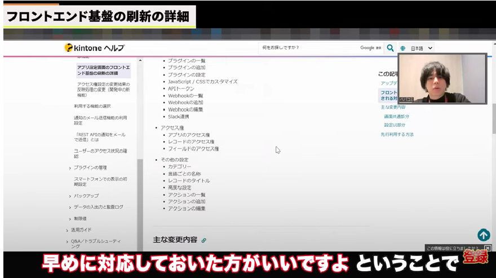Click 画面共通部分 in the table of contents
Viewport: 496px width, 278px height.
(396, 117)
